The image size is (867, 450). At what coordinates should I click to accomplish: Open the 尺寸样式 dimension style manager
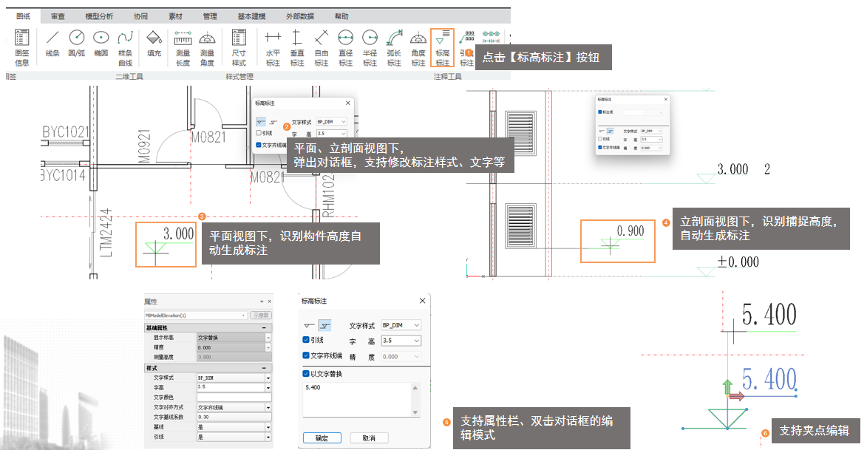(239, 48)
